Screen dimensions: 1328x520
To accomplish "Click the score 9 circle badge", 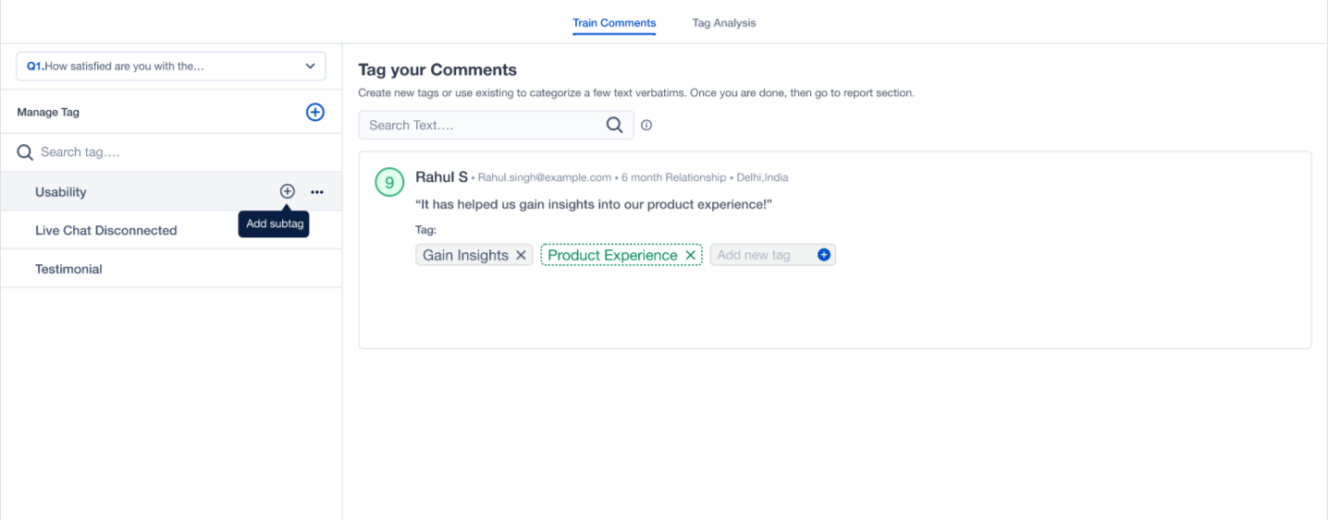I will click(x=389, y=183).
